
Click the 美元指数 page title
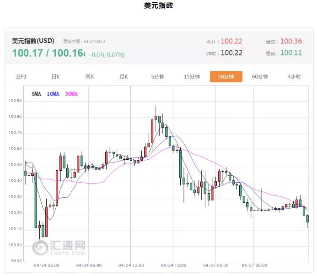[x=158, y=5]
